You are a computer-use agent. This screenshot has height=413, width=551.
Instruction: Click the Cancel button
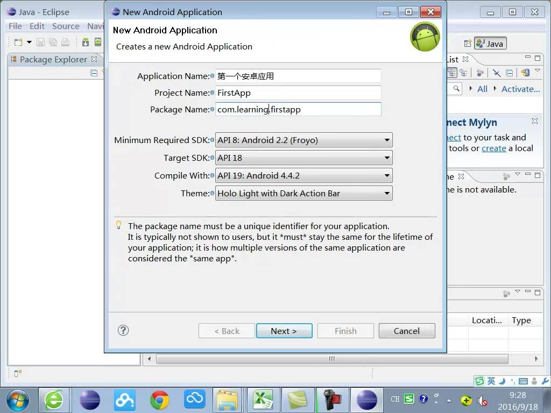click(407, 331)
